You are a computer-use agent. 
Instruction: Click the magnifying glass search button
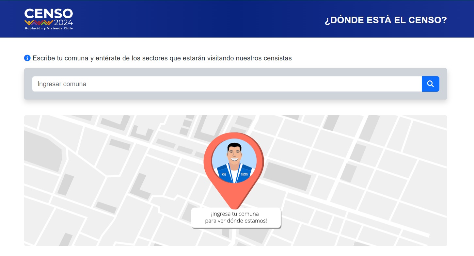[430, 84]
